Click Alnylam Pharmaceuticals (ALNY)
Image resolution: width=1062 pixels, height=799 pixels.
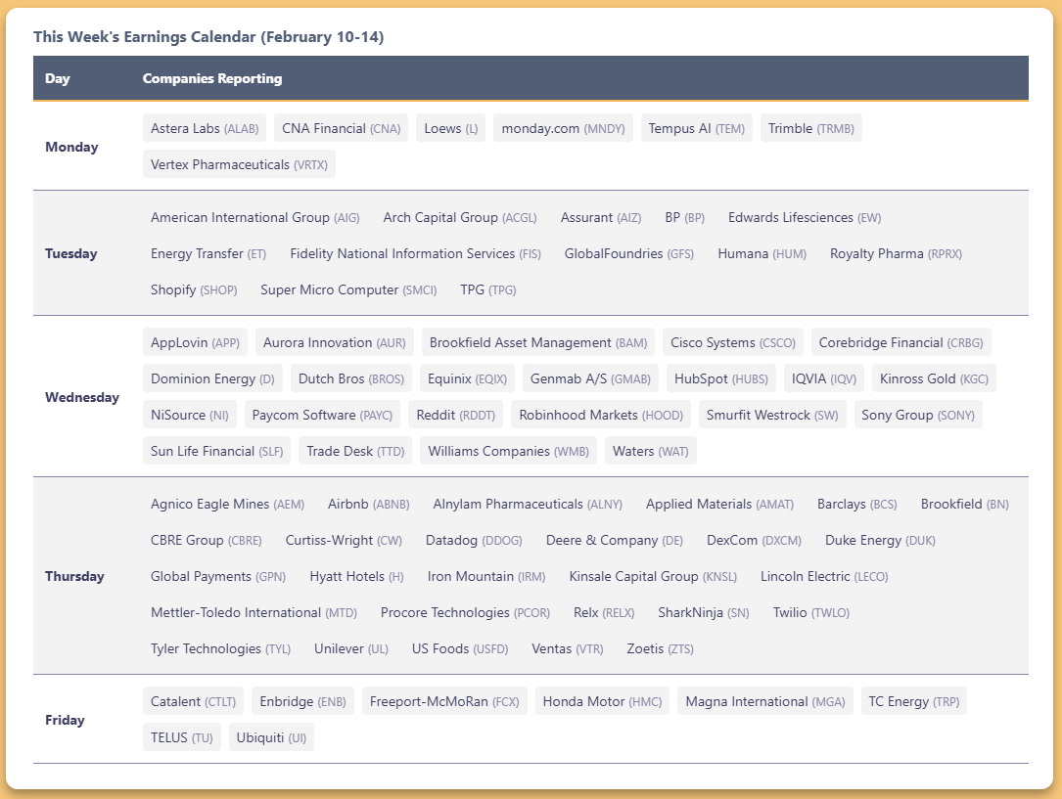[528, 504]
